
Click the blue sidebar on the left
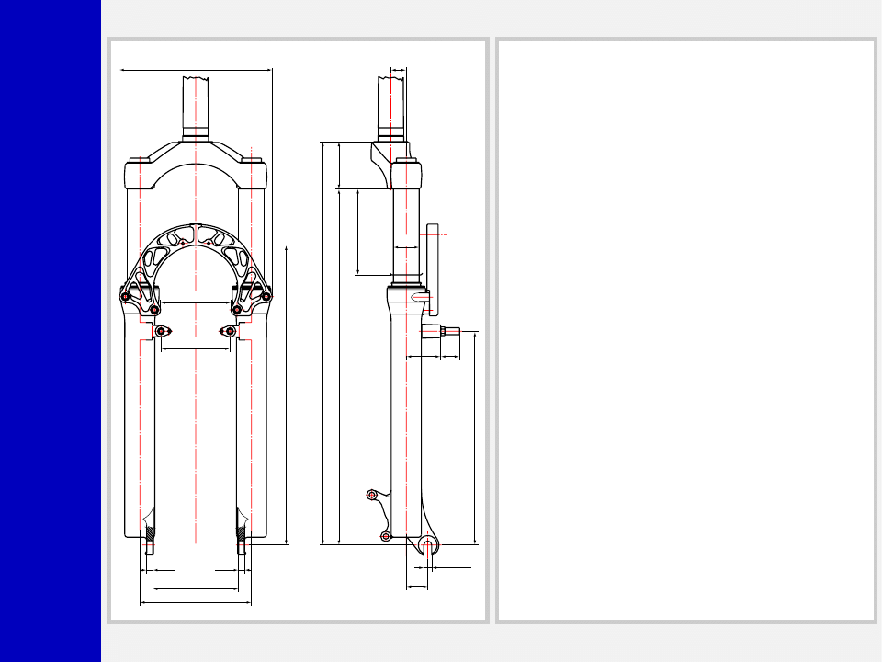point(50,331)
